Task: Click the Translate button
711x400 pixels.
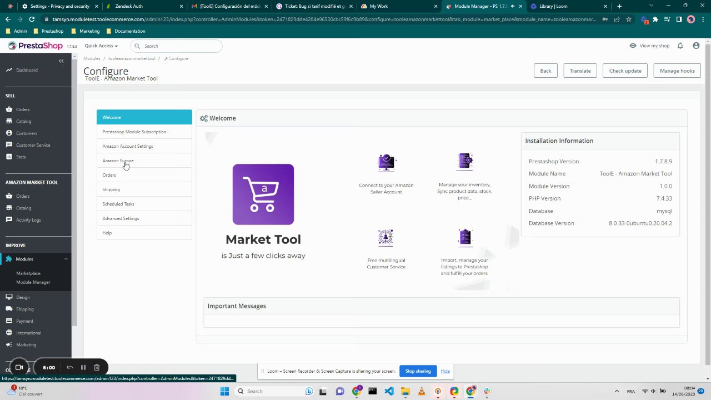Action: click(580, 71)
